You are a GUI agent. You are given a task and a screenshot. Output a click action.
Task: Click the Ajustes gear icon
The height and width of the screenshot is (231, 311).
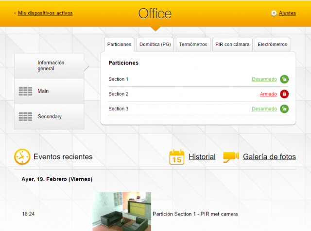point(274,13)
